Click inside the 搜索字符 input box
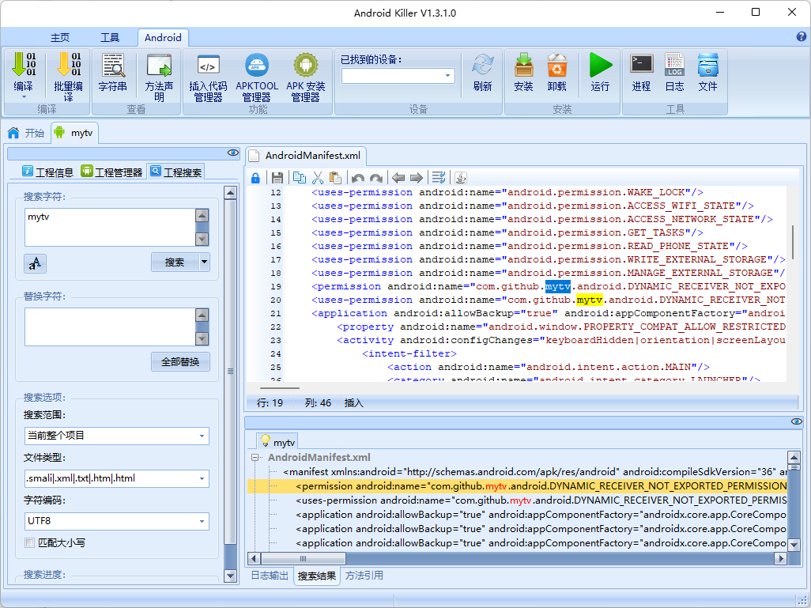Image resolution: width=811 pixels, height=608 pixels. click(110, 227)
